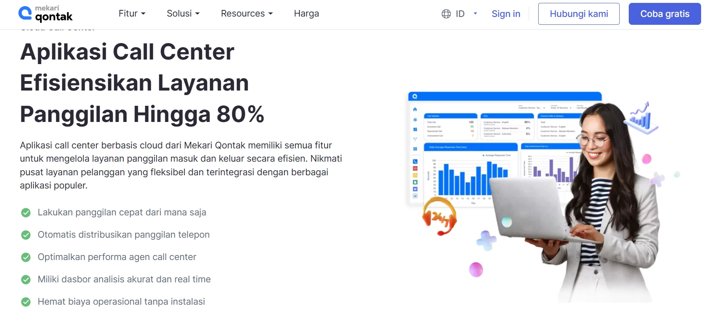Click the Sign in link
Viewport: 704px width, 315px height.
[506, 14]
